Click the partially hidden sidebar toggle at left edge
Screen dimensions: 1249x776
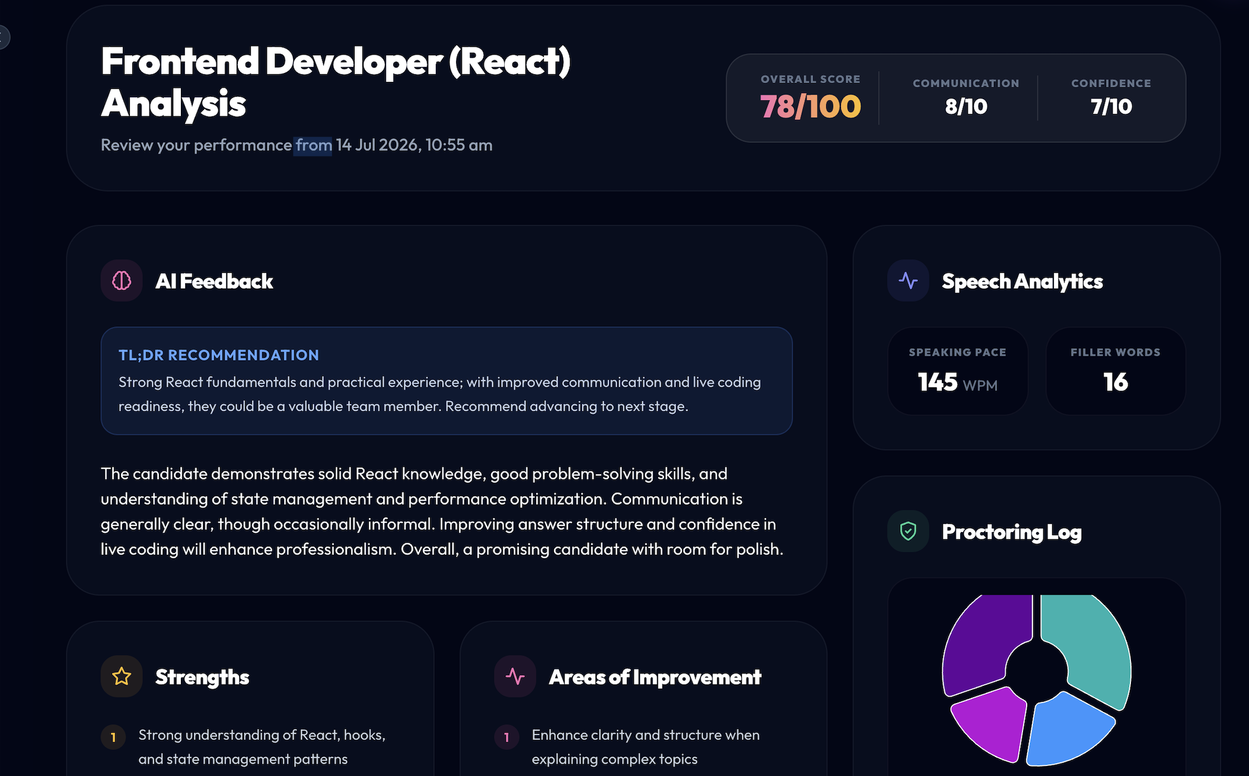coord(3,37)
